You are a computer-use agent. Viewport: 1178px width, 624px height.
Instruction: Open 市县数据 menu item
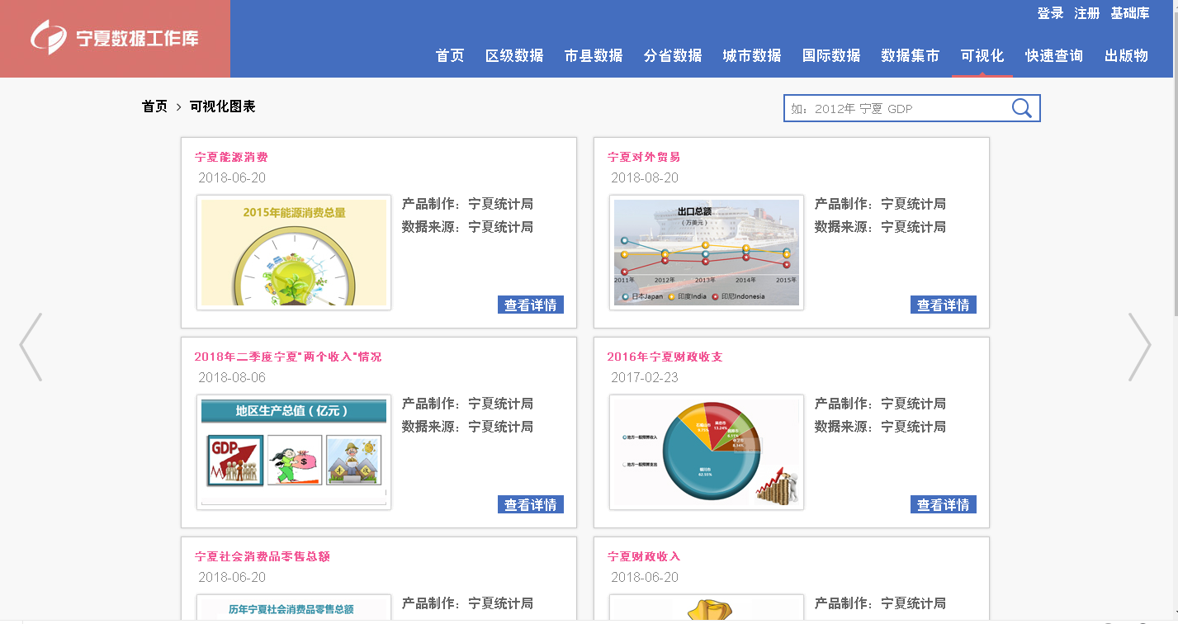(594, 55)
